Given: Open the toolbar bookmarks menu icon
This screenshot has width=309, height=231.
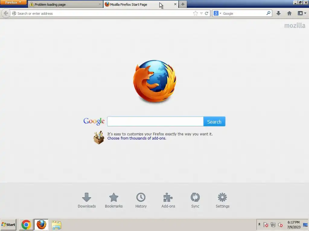Looking at the screenshot, I should (302, 13).
